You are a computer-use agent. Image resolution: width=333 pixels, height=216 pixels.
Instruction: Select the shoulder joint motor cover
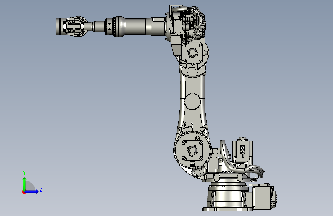click(192, 150)
